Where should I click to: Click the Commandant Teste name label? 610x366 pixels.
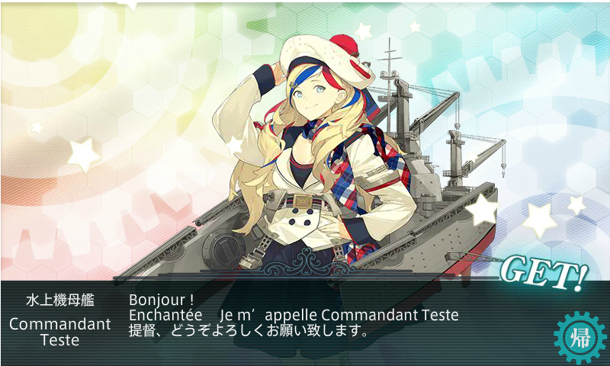click(x=60, y=332)
